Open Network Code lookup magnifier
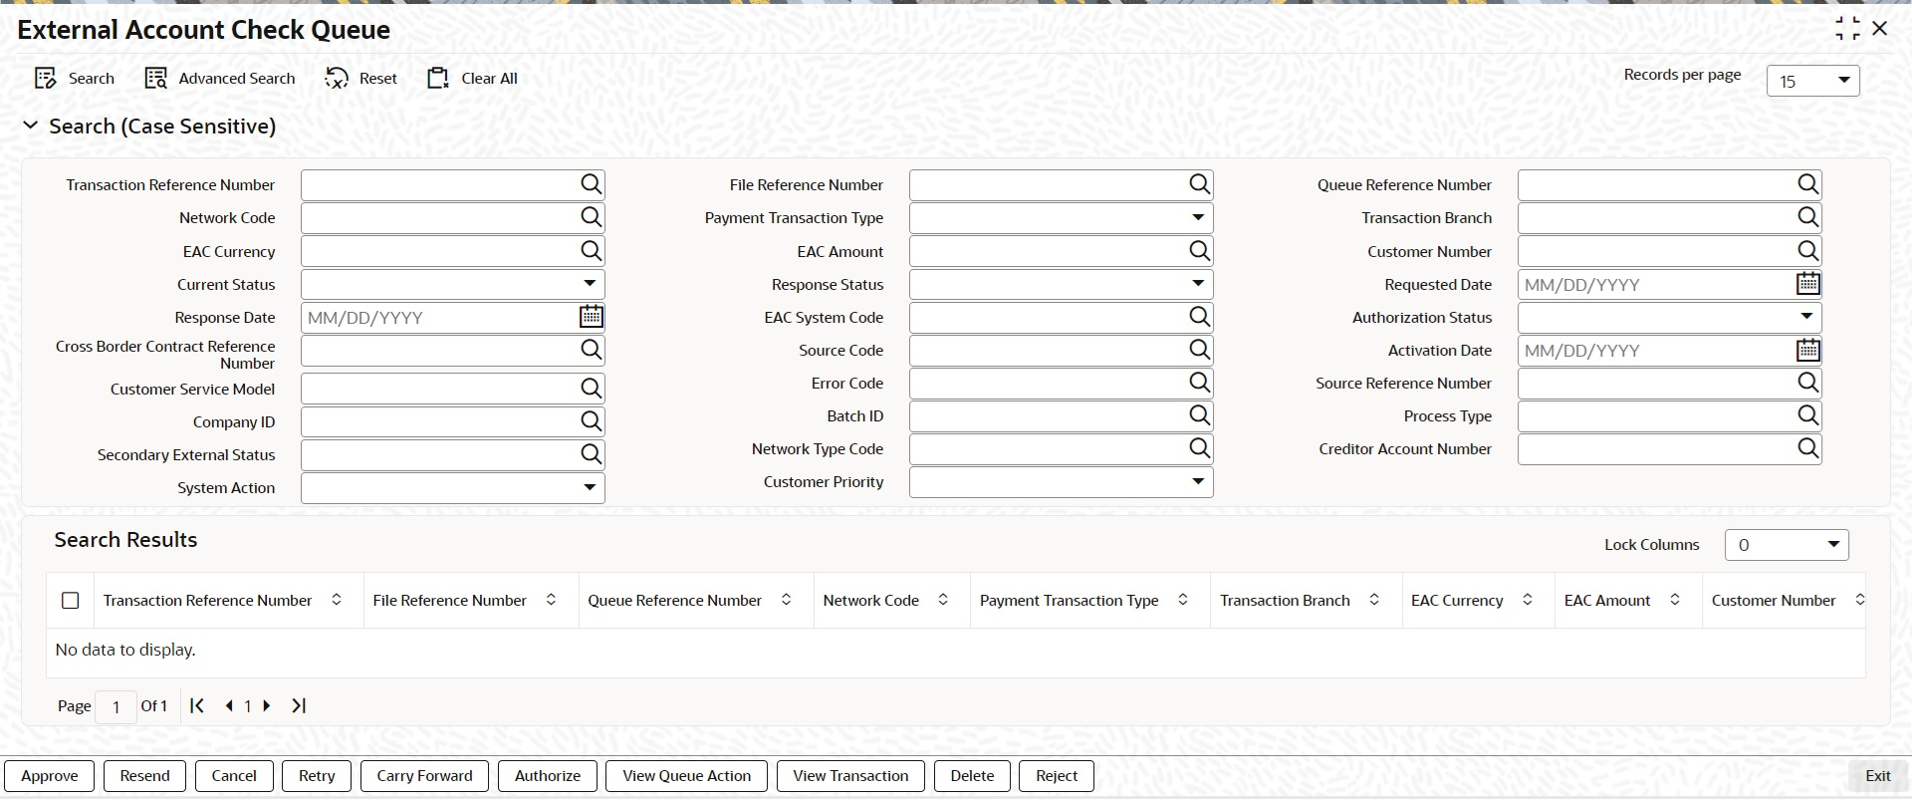 [592, 217]
